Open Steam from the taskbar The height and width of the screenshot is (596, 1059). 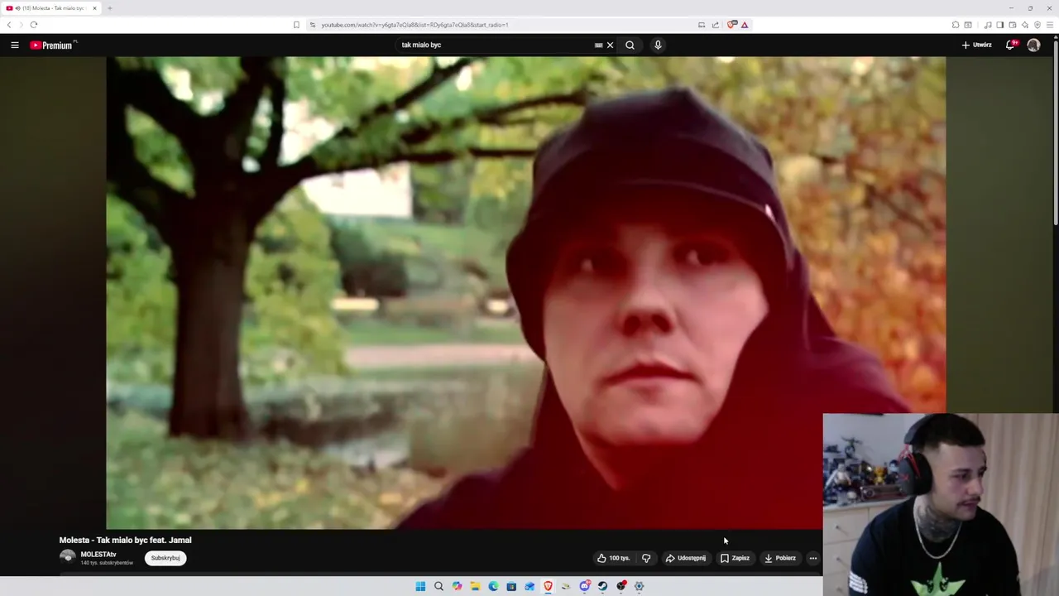click(x=602, y=586)
